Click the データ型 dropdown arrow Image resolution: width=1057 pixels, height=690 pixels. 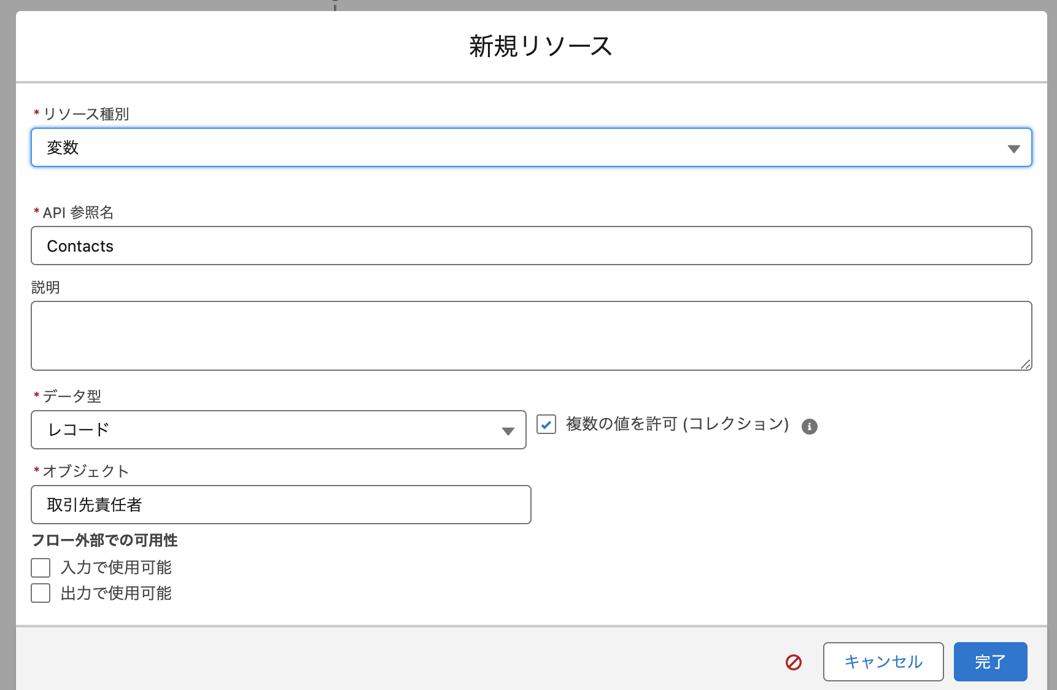click(508, 430)
